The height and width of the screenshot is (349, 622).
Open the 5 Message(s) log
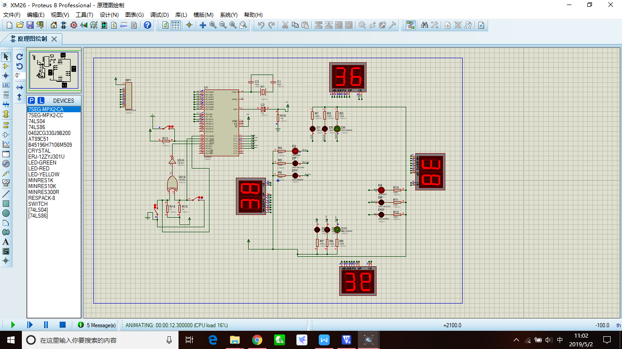[97, 325]
